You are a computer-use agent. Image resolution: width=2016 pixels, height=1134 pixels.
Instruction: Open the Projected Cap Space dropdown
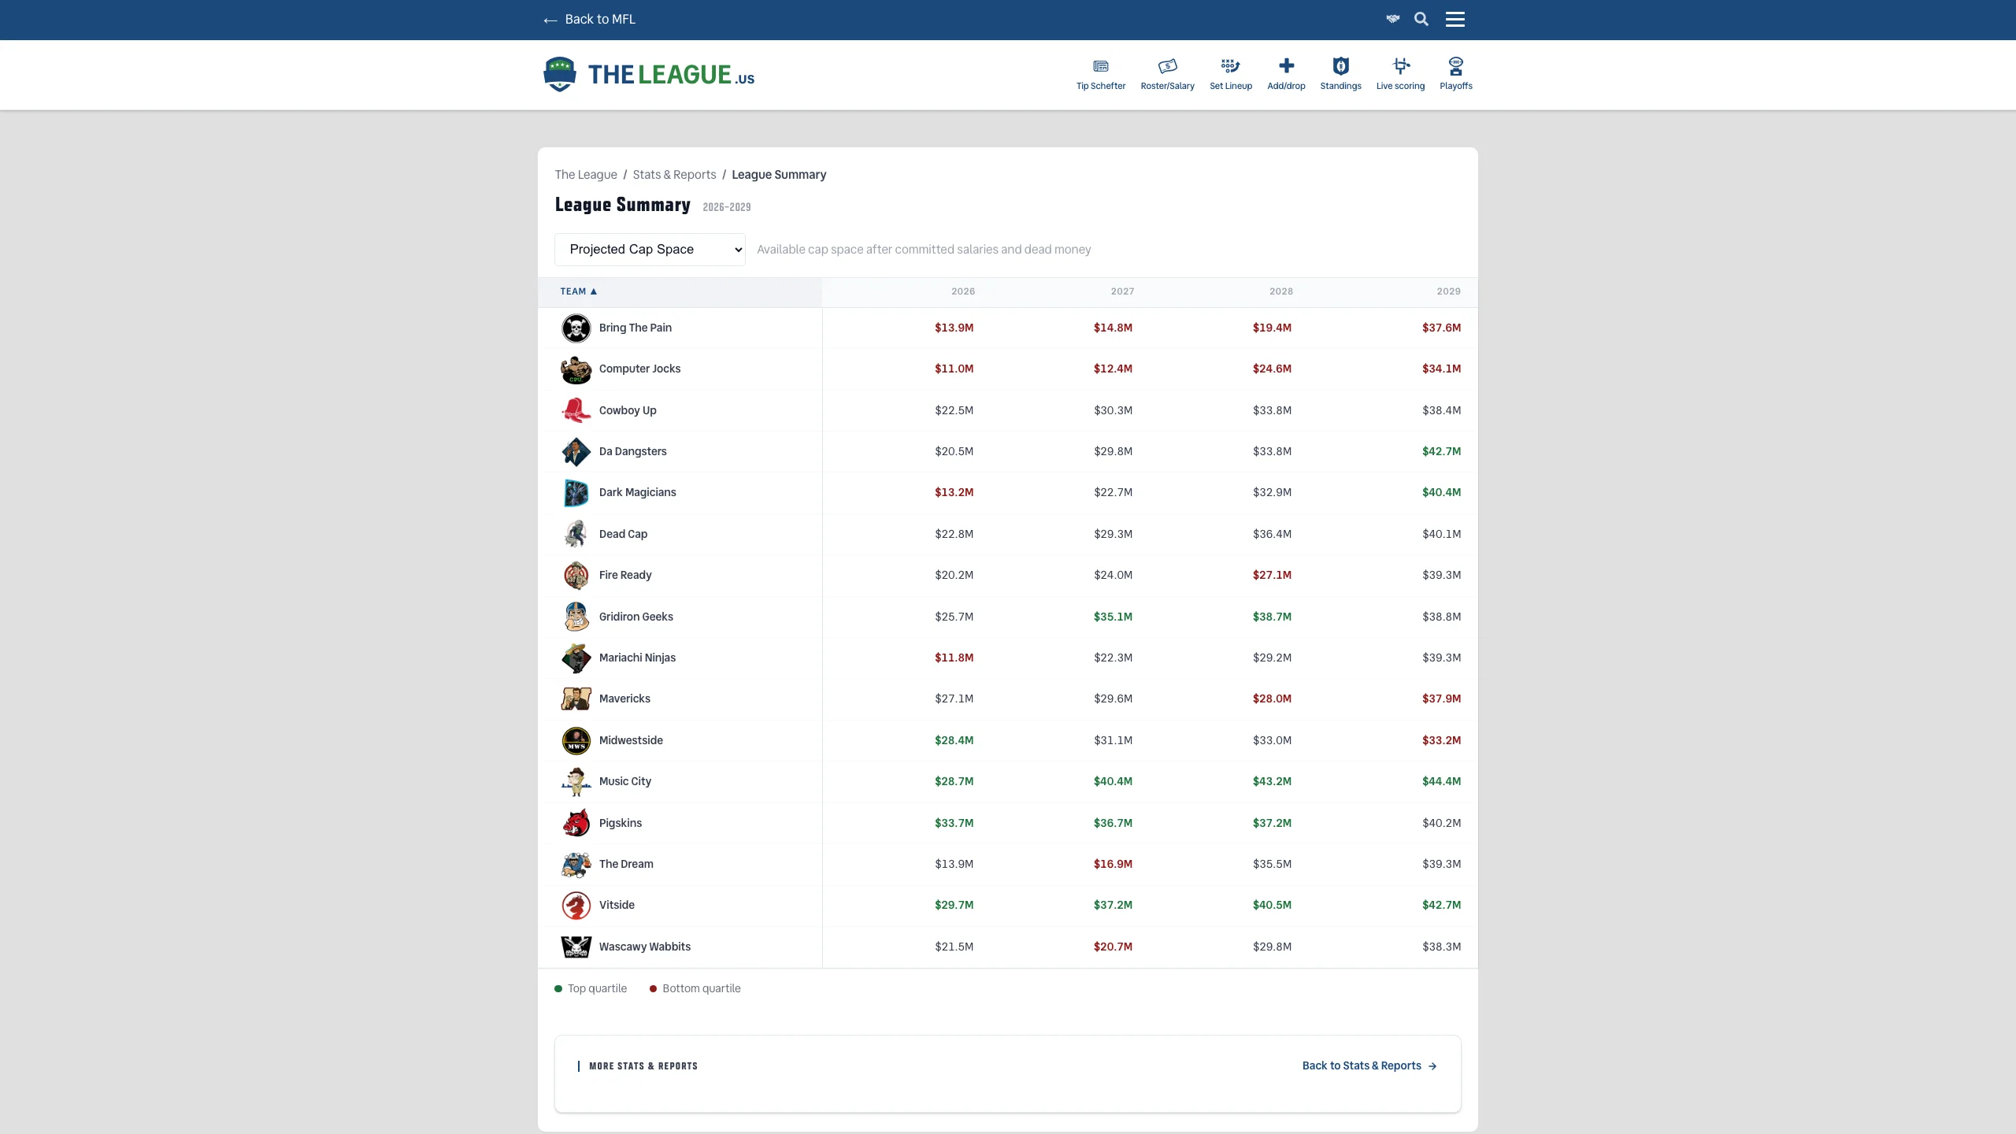650,250
